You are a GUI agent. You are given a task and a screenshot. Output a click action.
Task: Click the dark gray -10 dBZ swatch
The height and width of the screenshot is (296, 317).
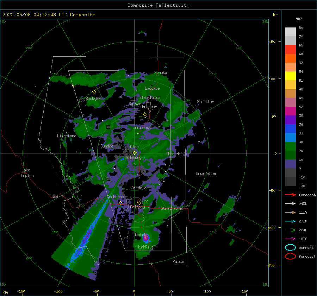(290, 181)
